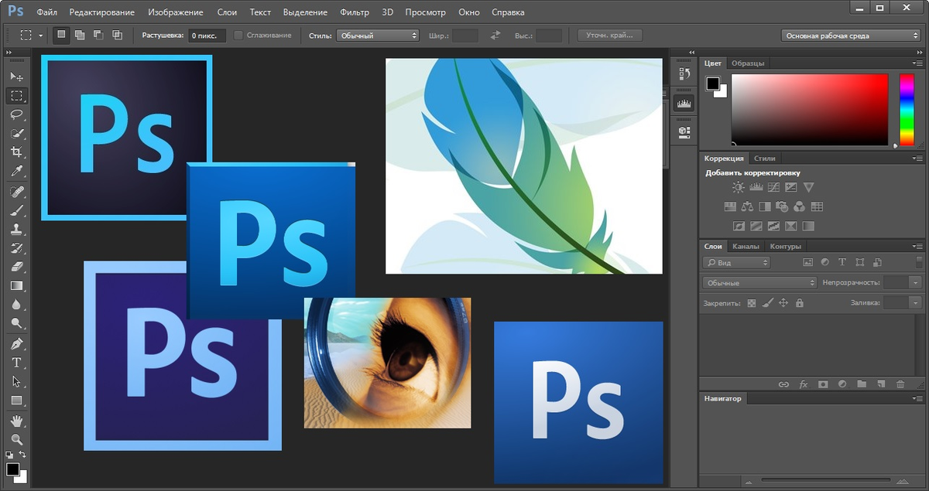
Task: Select the Horizontal Type tool
Action: point(16,363)
